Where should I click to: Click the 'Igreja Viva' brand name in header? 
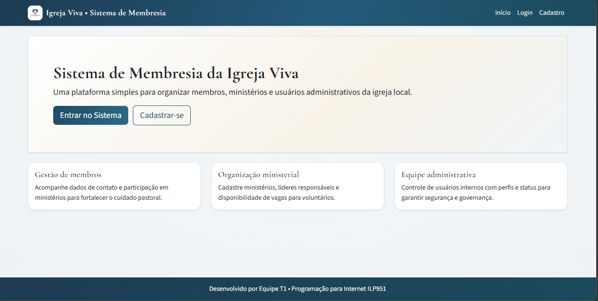tap(64, 13)
